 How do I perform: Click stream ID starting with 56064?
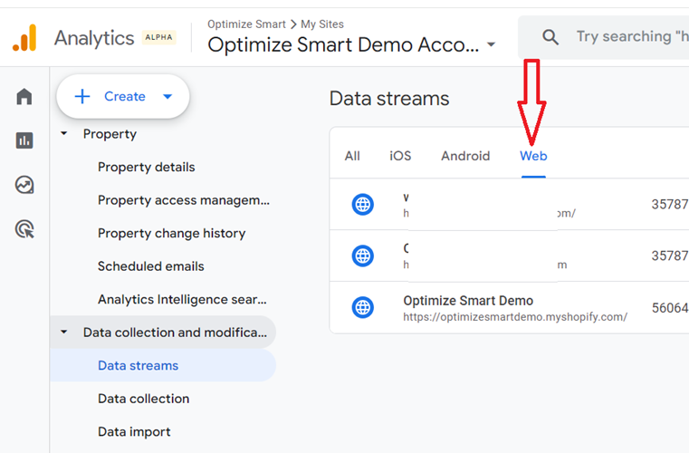pos(670,308)
